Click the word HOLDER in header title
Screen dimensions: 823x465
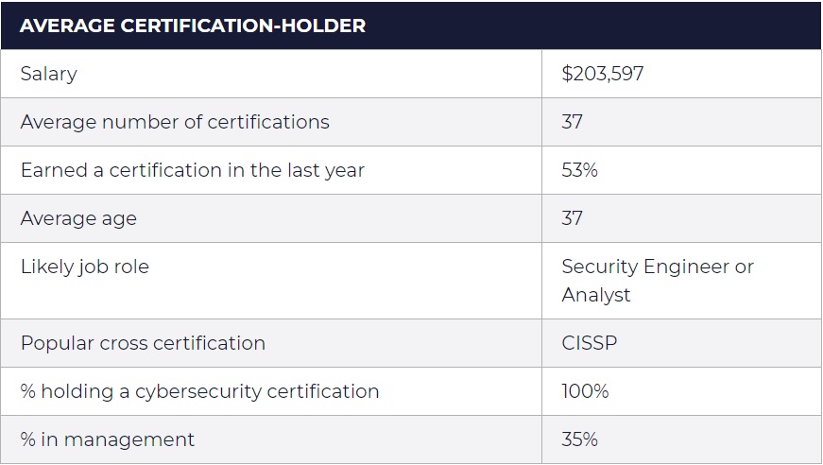tap(323, 26)
